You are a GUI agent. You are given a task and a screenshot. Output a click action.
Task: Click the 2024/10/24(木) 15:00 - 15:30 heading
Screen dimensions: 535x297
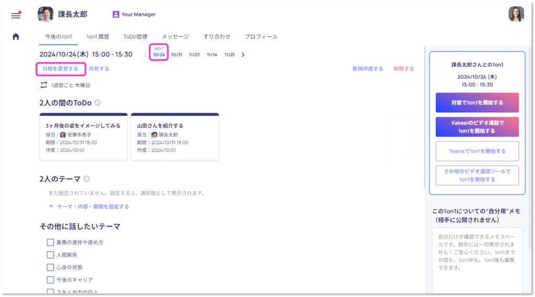point(86,55)
